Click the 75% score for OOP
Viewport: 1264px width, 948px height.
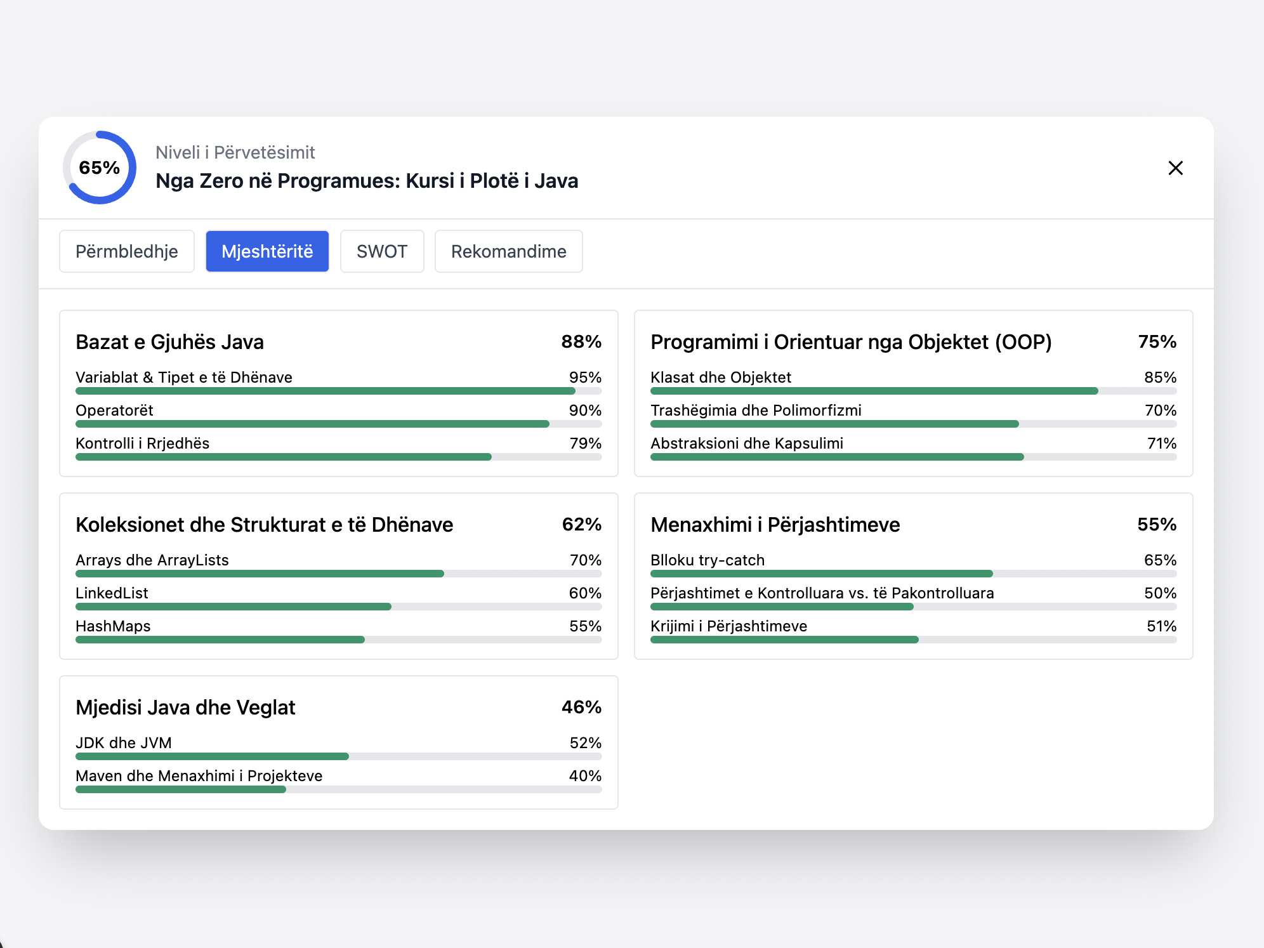[x=1157, y=342]
